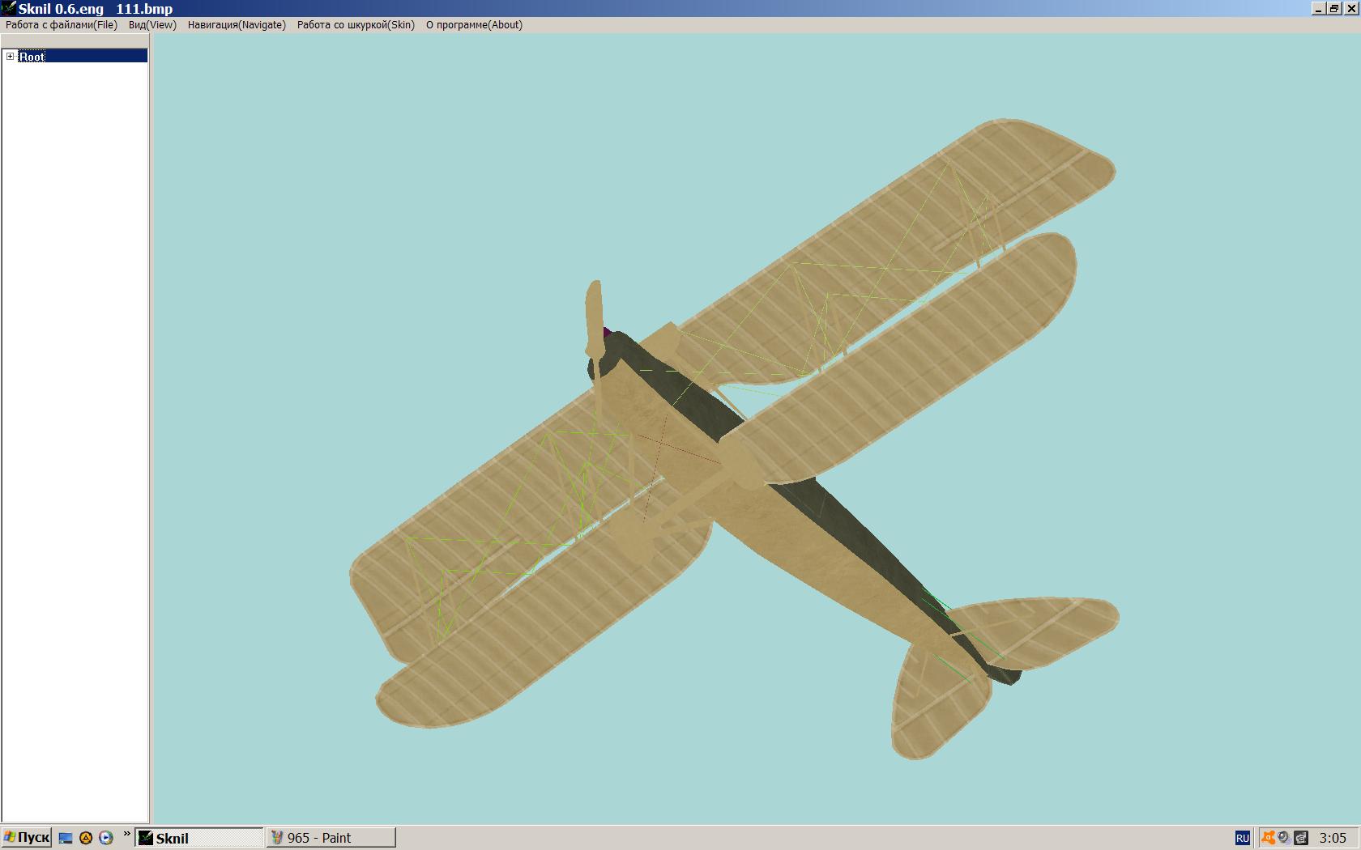This screenshot has width=1361, height=850.
Task: Open Avast antivirus tray icon
Action: tap(1268, 839)
